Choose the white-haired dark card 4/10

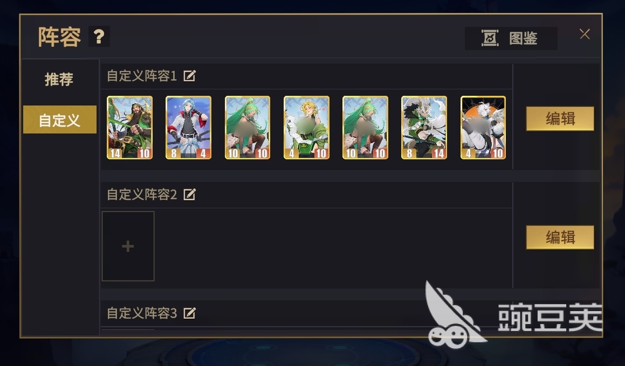click(x=483, y=128)
